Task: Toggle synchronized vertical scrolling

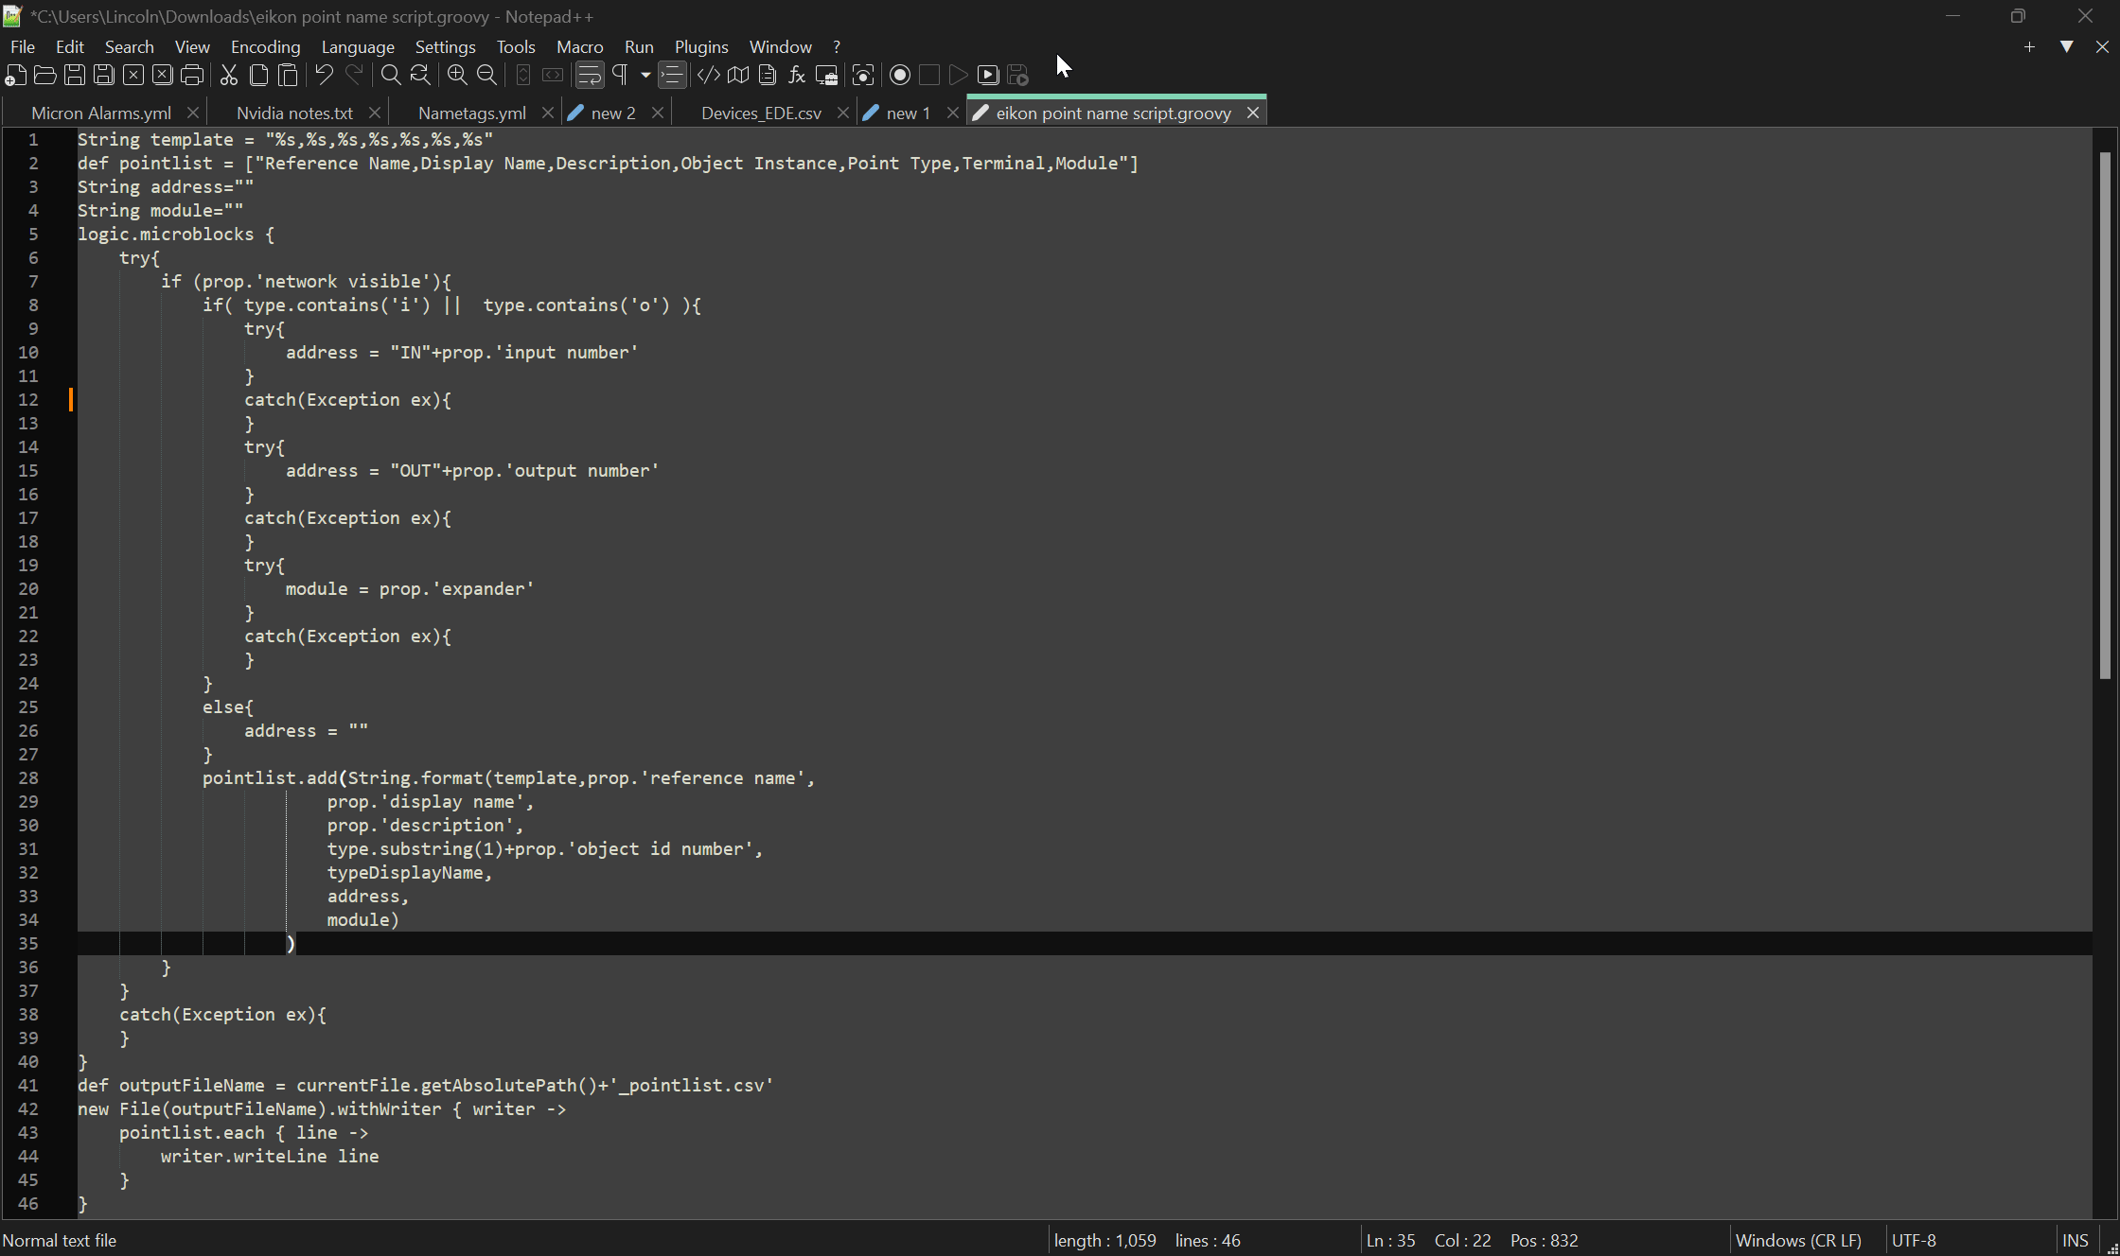Action: click(523, 75)
